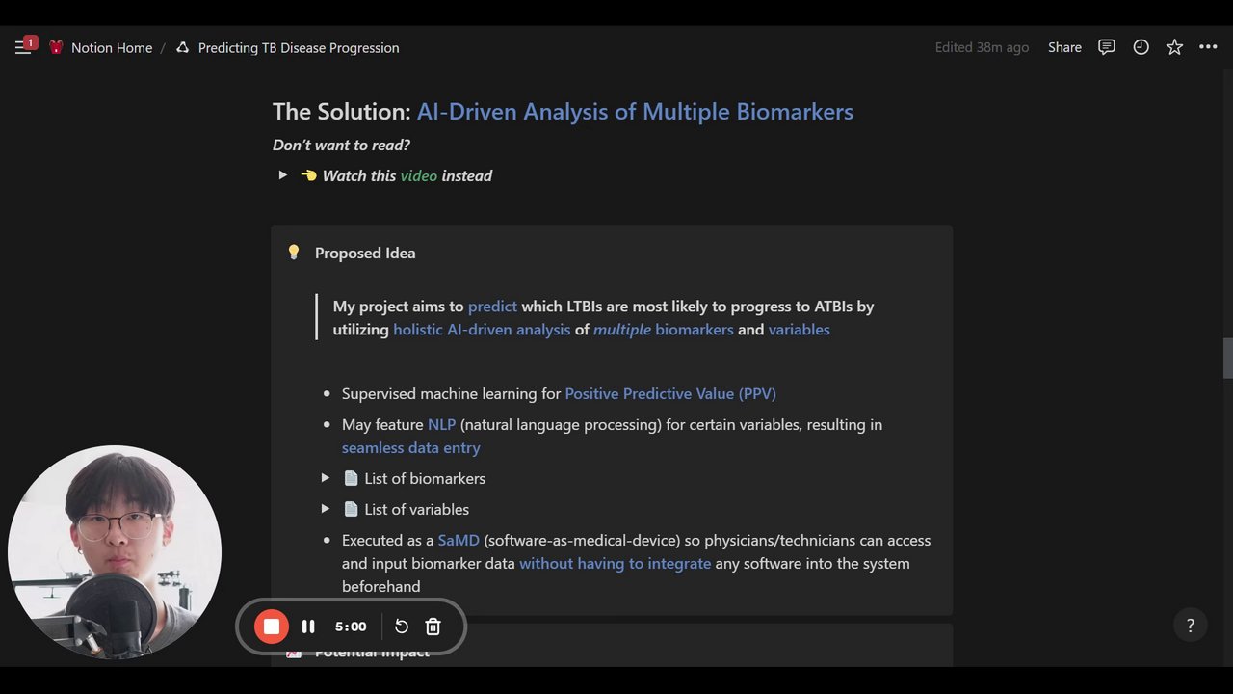
Task: Open Predicting TB Disease Progression breadcrumb
Action: [x=299, y=47]
